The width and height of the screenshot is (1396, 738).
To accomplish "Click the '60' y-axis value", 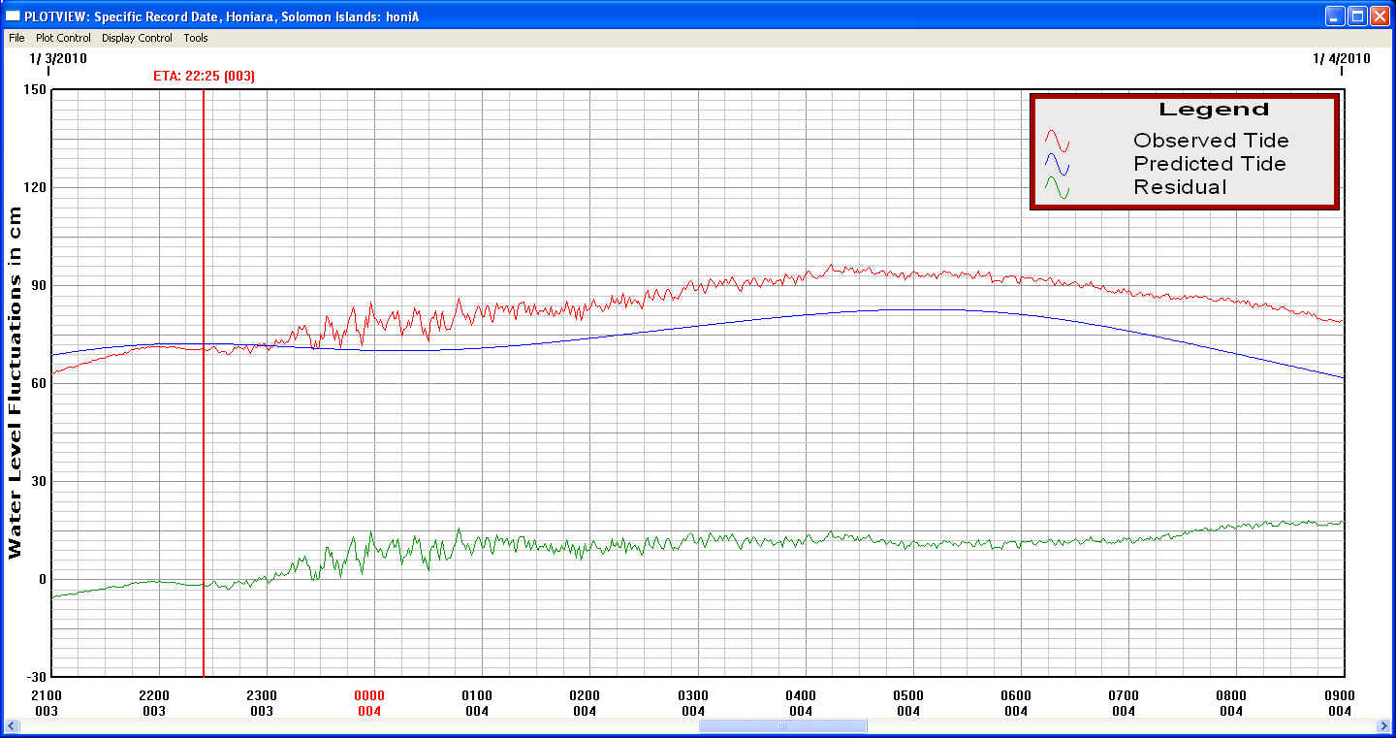I will (x=39, y=383).
